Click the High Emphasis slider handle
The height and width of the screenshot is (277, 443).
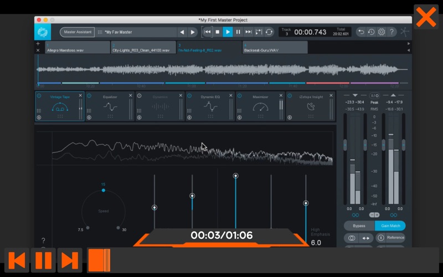pos(306,203)
